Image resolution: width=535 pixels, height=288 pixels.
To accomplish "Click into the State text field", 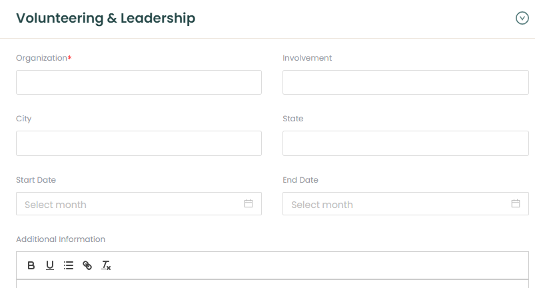I will click(405, 143).
